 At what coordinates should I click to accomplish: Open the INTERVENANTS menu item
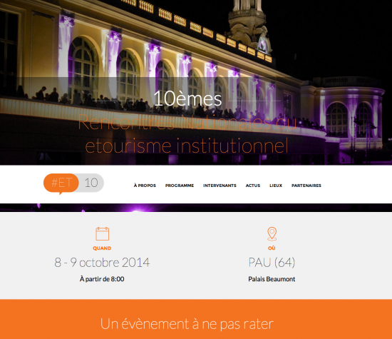[x=220, y=186]
